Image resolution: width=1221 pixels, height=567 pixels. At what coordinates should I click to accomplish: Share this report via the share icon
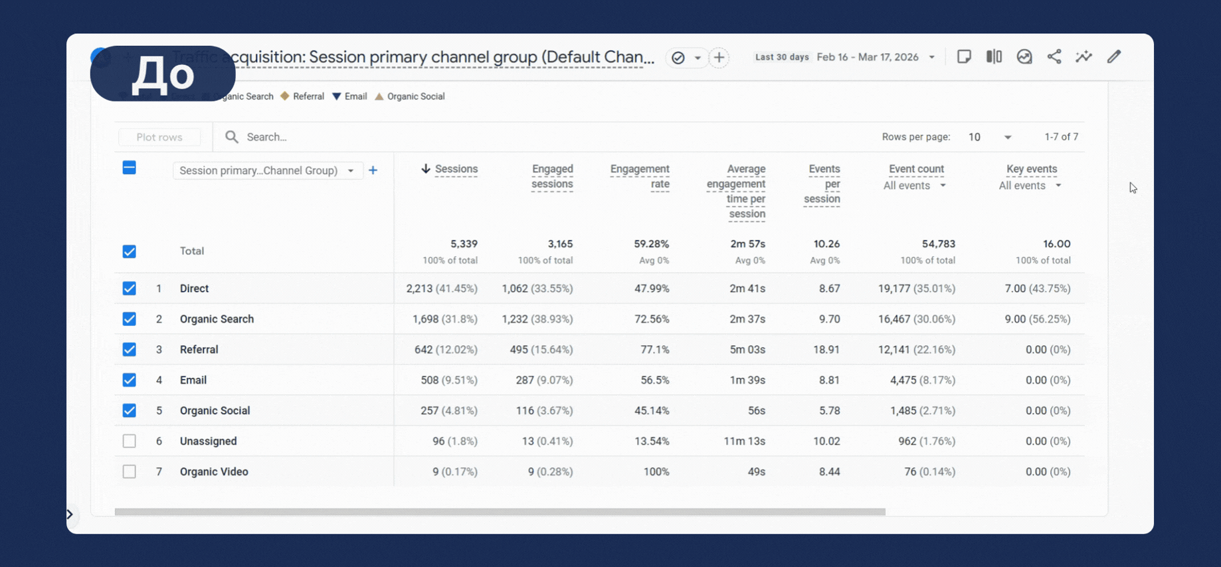[1054, 57]
